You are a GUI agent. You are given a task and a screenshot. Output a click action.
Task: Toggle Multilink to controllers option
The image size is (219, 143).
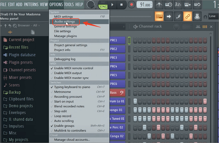(79, 131)
